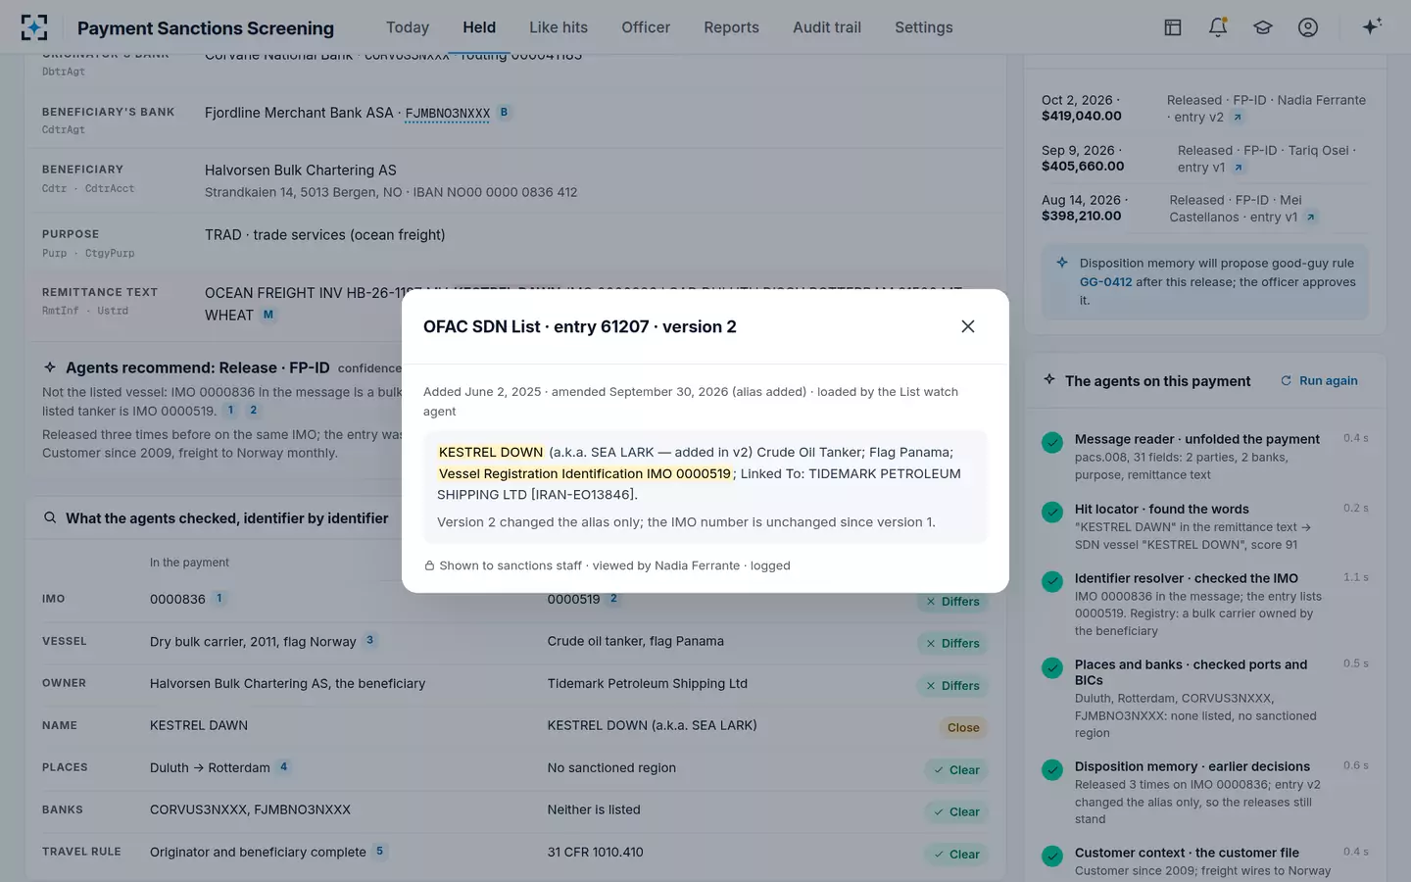Open the user profile icon
1411x882 pixels.
point(1308,27)
